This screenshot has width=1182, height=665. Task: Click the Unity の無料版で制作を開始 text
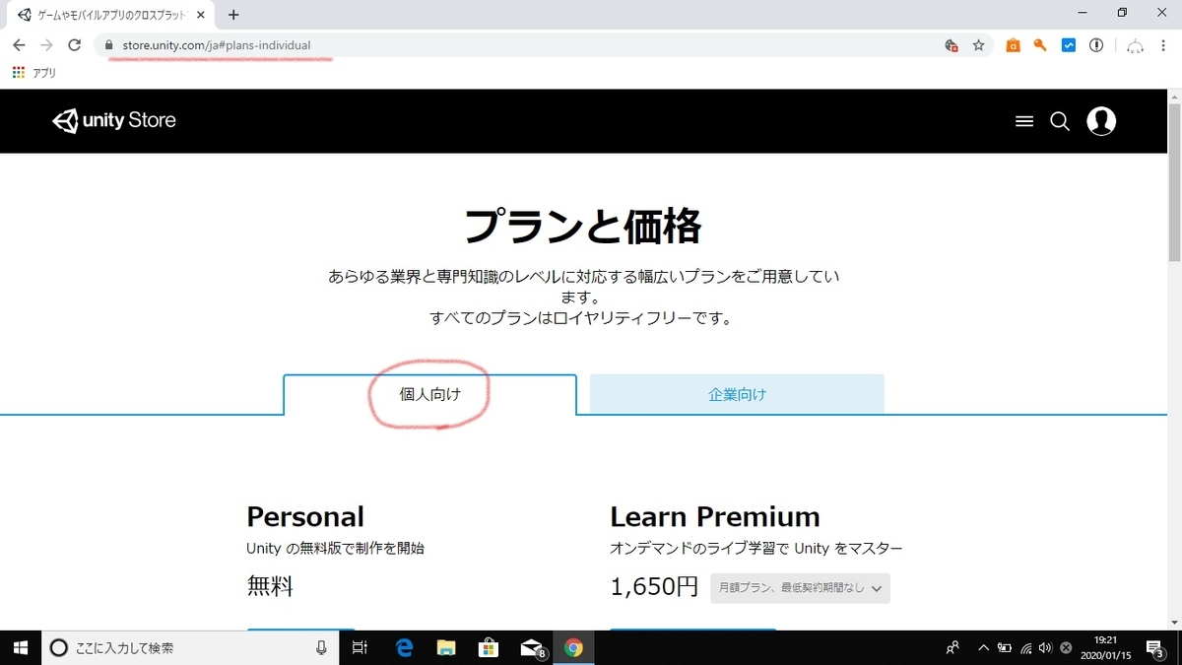(336, 548)
